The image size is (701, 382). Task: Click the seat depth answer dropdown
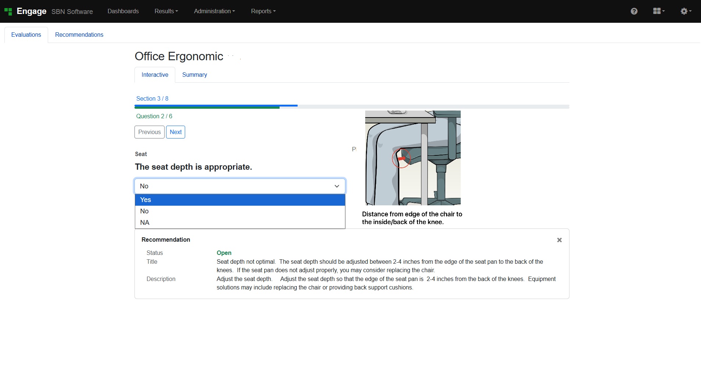click(240, 186)
